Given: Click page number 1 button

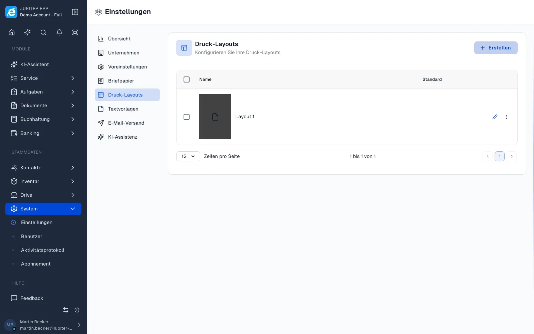Looking at the screenshot, I should 500,156.
